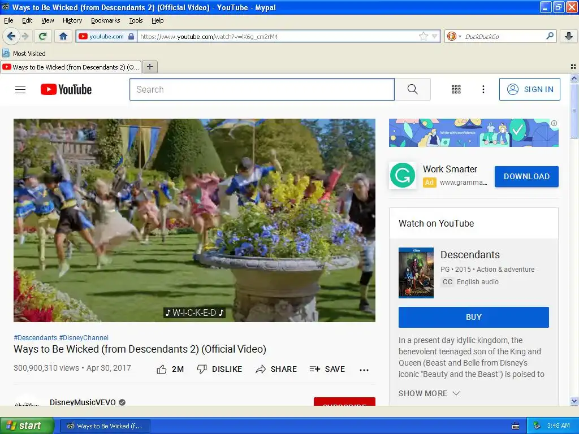Open the Tools menu
This screenshot has height=434, width=579.
(x=136, y=20)
